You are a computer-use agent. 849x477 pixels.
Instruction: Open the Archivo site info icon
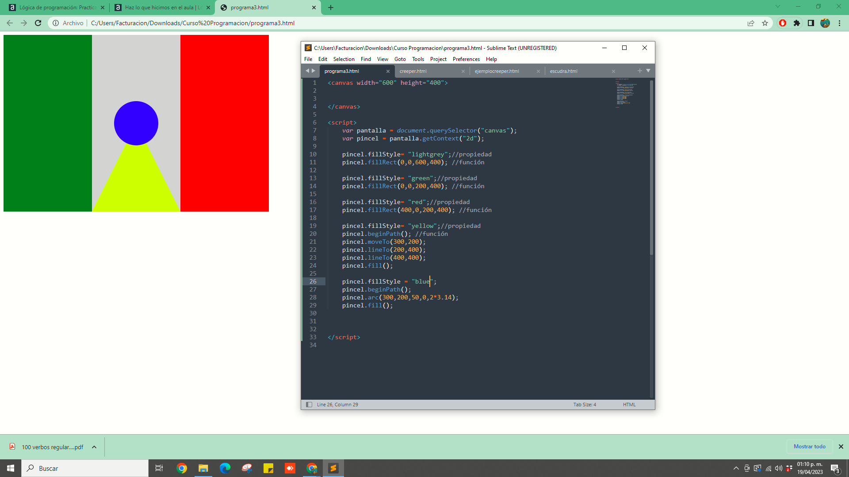[x=56, y=23]
